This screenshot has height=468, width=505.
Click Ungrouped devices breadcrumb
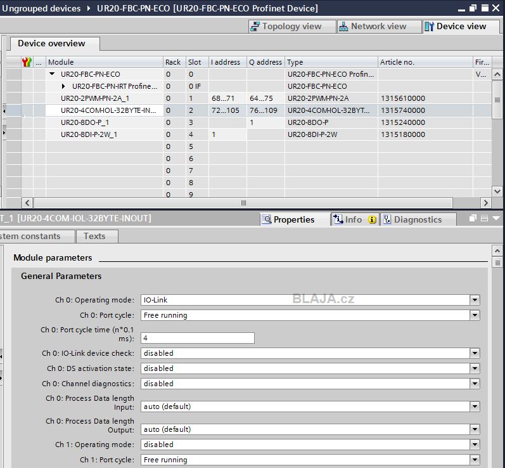pos(41,8)
